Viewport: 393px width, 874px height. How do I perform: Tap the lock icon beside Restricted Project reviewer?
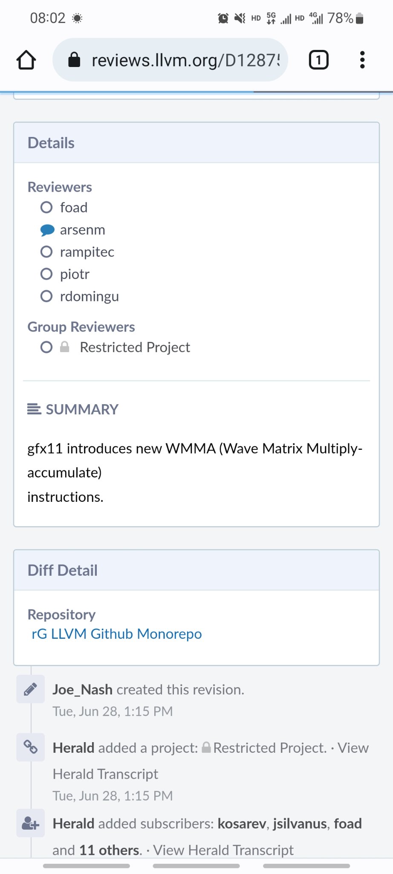tap(65, 347)
